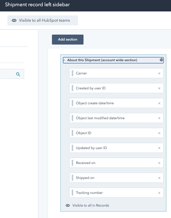
Task: Click drag handle of Tracking number
Action: point(72,193)
